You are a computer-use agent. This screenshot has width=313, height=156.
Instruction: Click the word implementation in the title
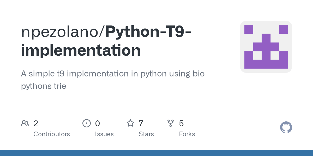coord(81,50)
